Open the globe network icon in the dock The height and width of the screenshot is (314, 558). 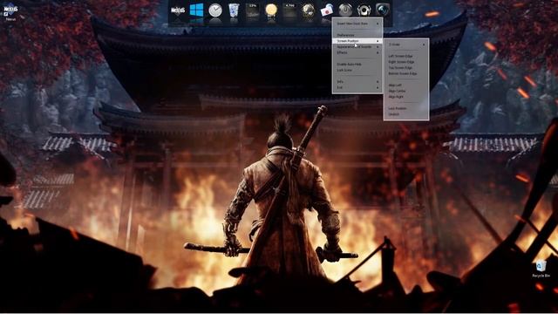click(308, 10)
